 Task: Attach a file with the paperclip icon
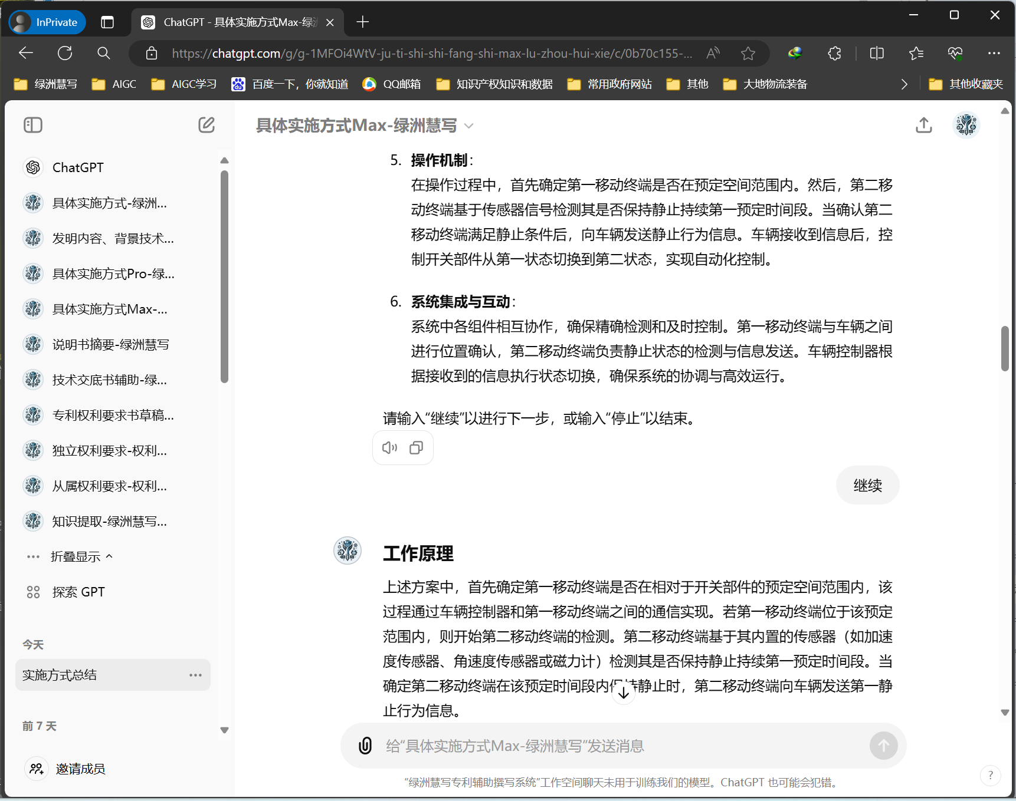tap(366, 746)
